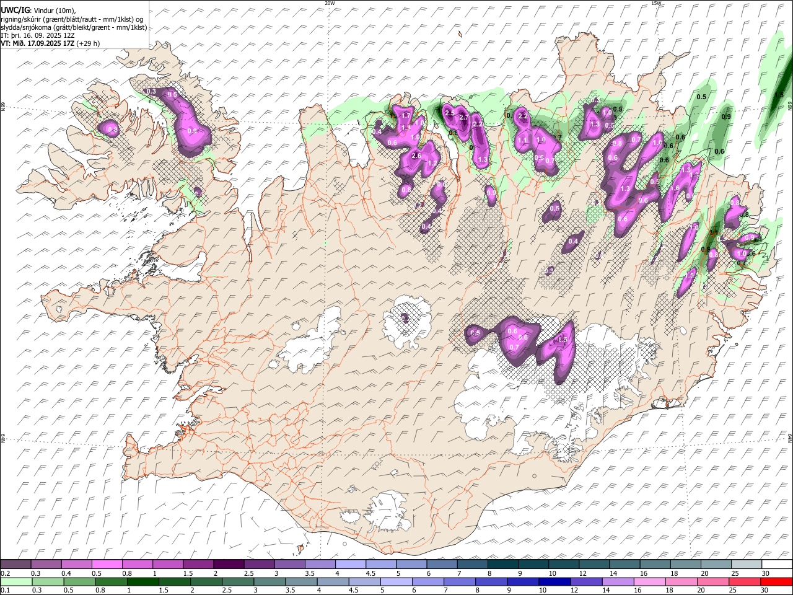Click the snow legend swatch between 0.2 and 0.3
The image size is (793, 595).
point(15,565)
